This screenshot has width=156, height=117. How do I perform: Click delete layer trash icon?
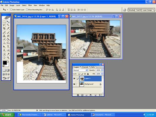[100, 95]
